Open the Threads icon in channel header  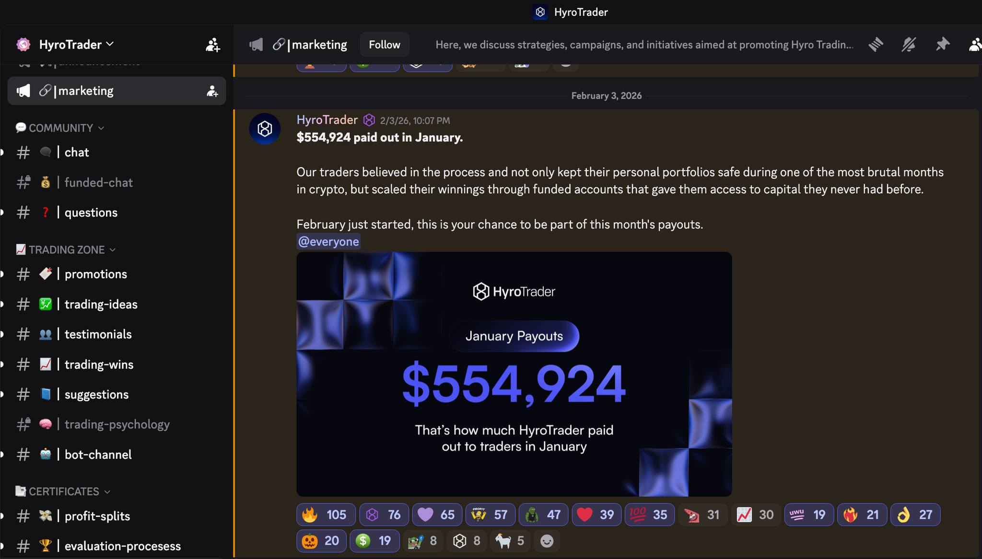tap(876, 45)
